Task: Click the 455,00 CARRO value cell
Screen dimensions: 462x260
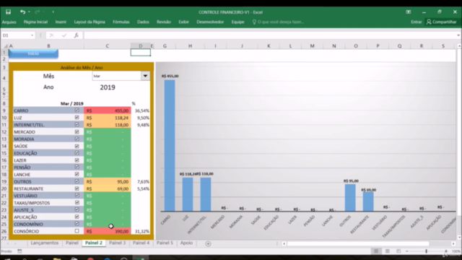Action: point(108,110)
